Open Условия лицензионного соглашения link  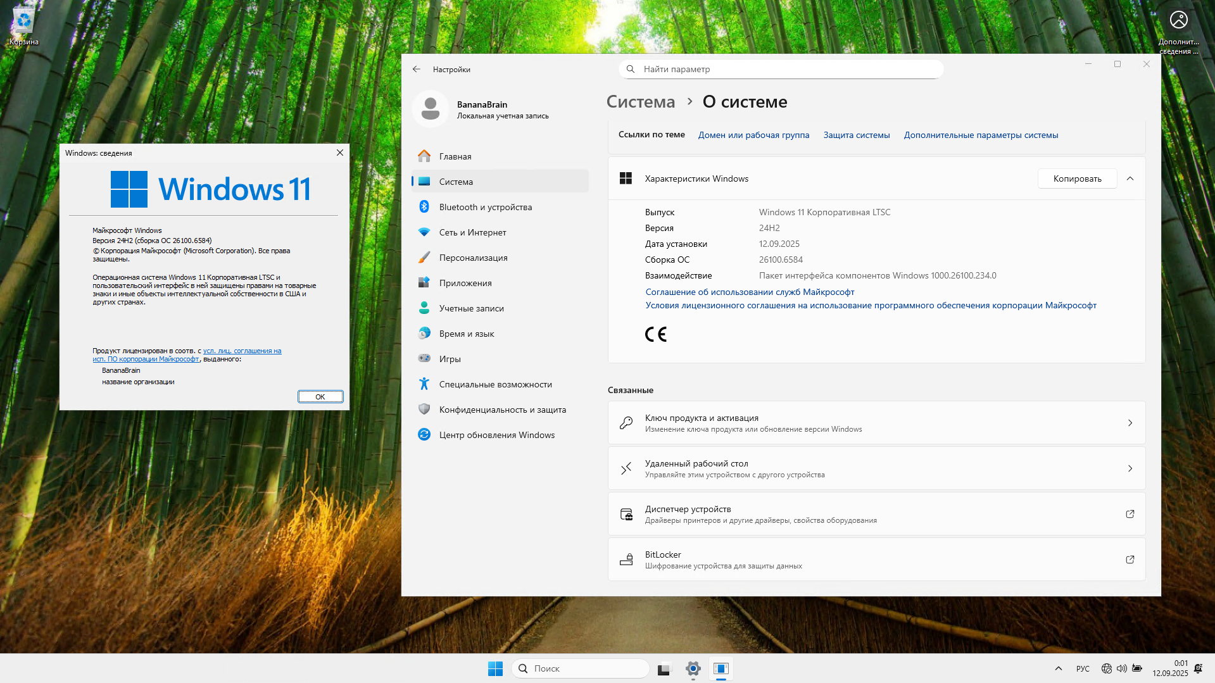(871, 305)
